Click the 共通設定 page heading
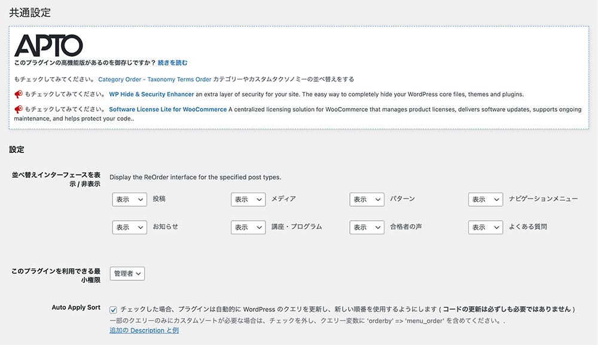The width and height of the screenshot is (598, 345). tap(30, 13)
